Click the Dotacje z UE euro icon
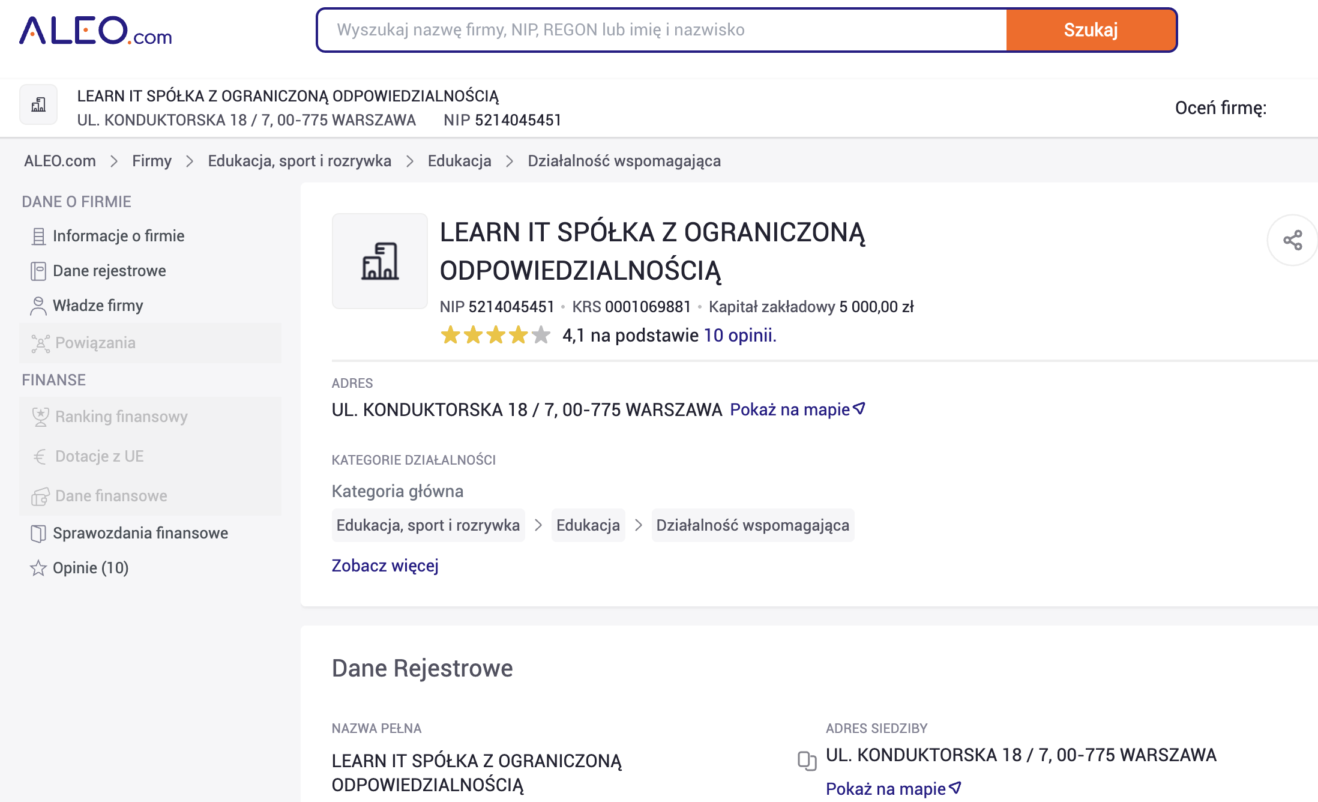The height and width of the screenshot is (802, 1318). click(x=40, y=457)
